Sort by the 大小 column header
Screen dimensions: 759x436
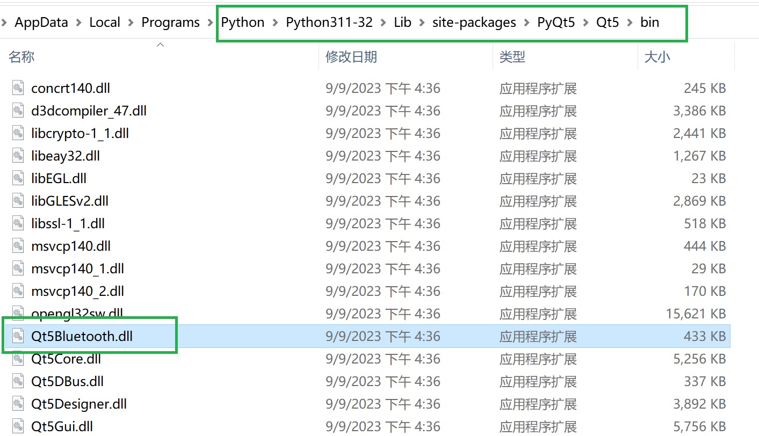(657, 56)
